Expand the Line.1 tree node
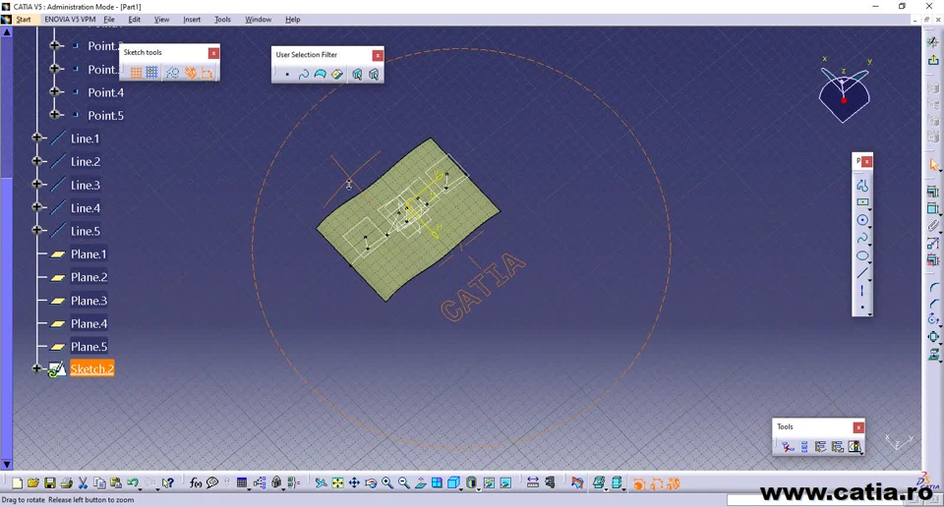944x507 pixels. (36, 138)
